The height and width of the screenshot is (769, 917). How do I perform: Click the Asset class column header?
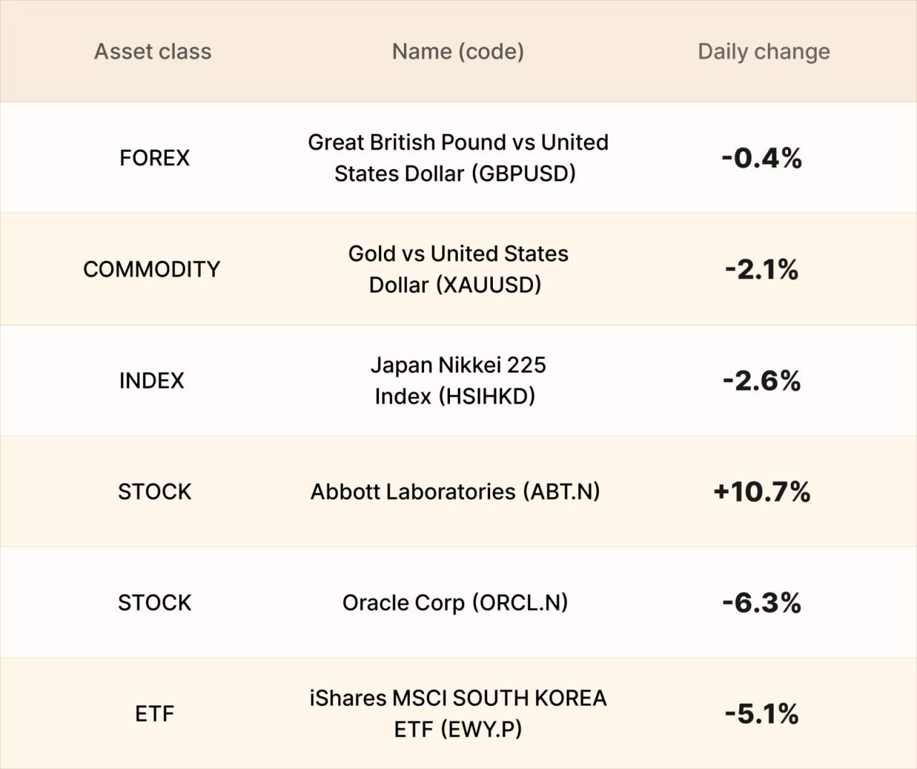coord(153,52)
